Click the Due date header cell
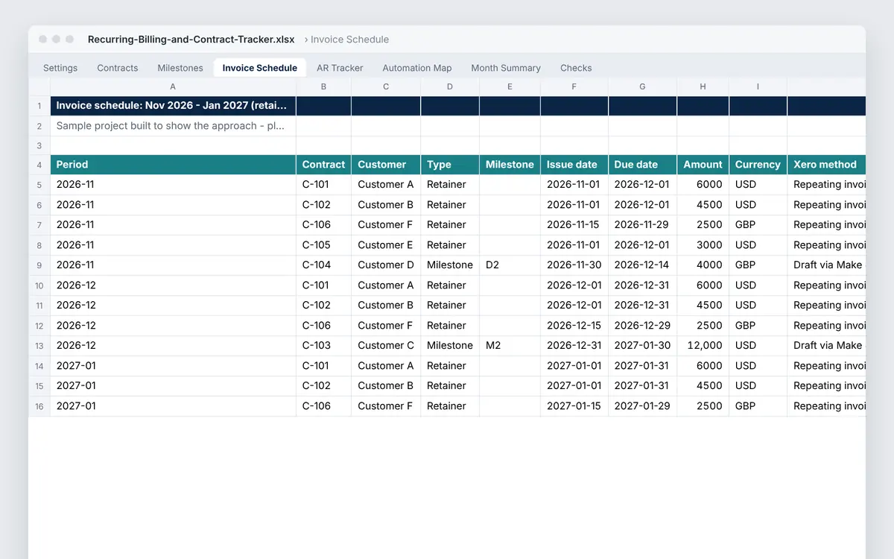Image resolution: width=894 pixels, height=559 pixels. coord(642,165)
